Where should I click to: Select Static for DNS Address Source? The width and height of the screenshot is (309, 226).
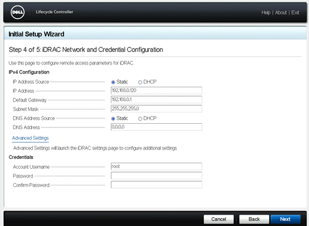tap(113, 118)
